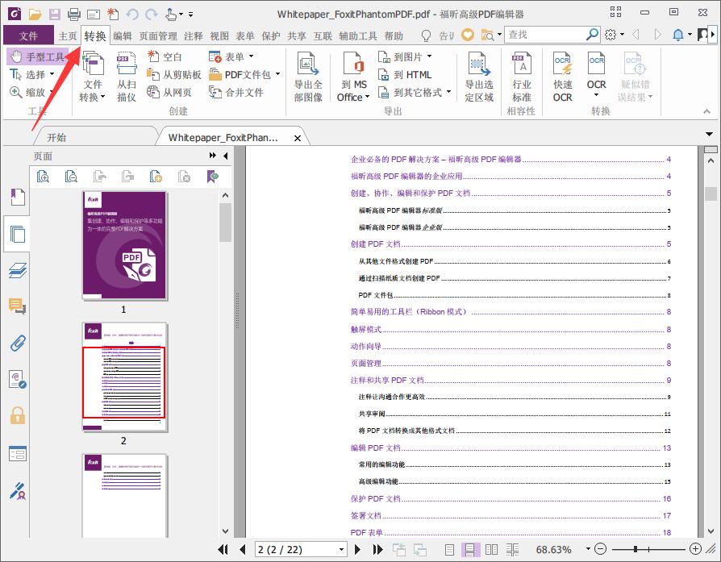Enable single page view mode
Screen dimensions: 721x562
[x=449, y=549]
